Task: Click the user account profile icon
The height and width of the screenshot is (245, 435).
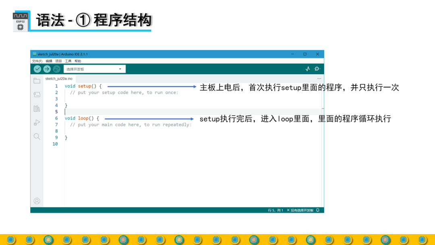Action: 37,201
